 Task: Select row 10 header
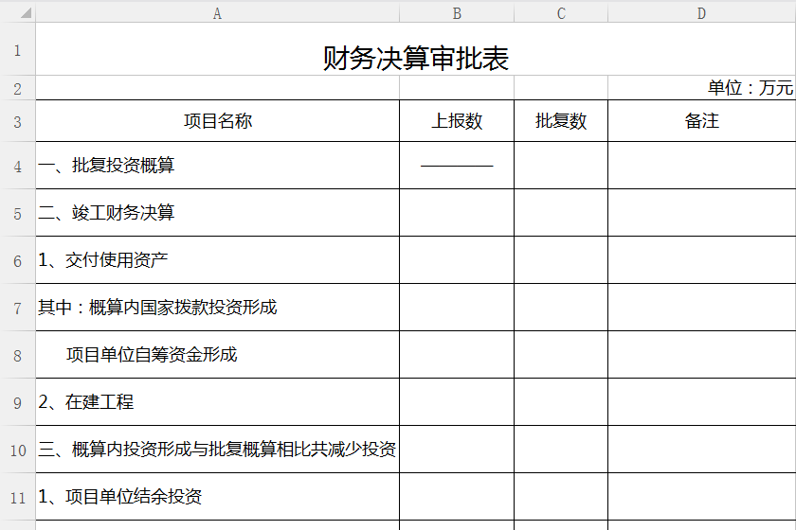pyautogui.click(x=17, y=450)
